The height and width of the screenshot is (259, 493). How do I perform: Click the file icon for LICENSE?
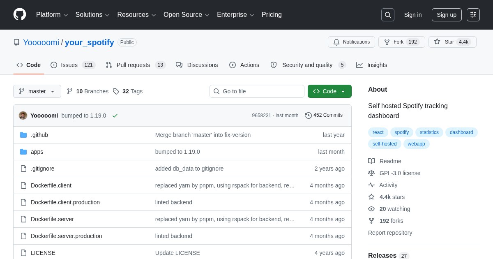click(x=23, y=253)
